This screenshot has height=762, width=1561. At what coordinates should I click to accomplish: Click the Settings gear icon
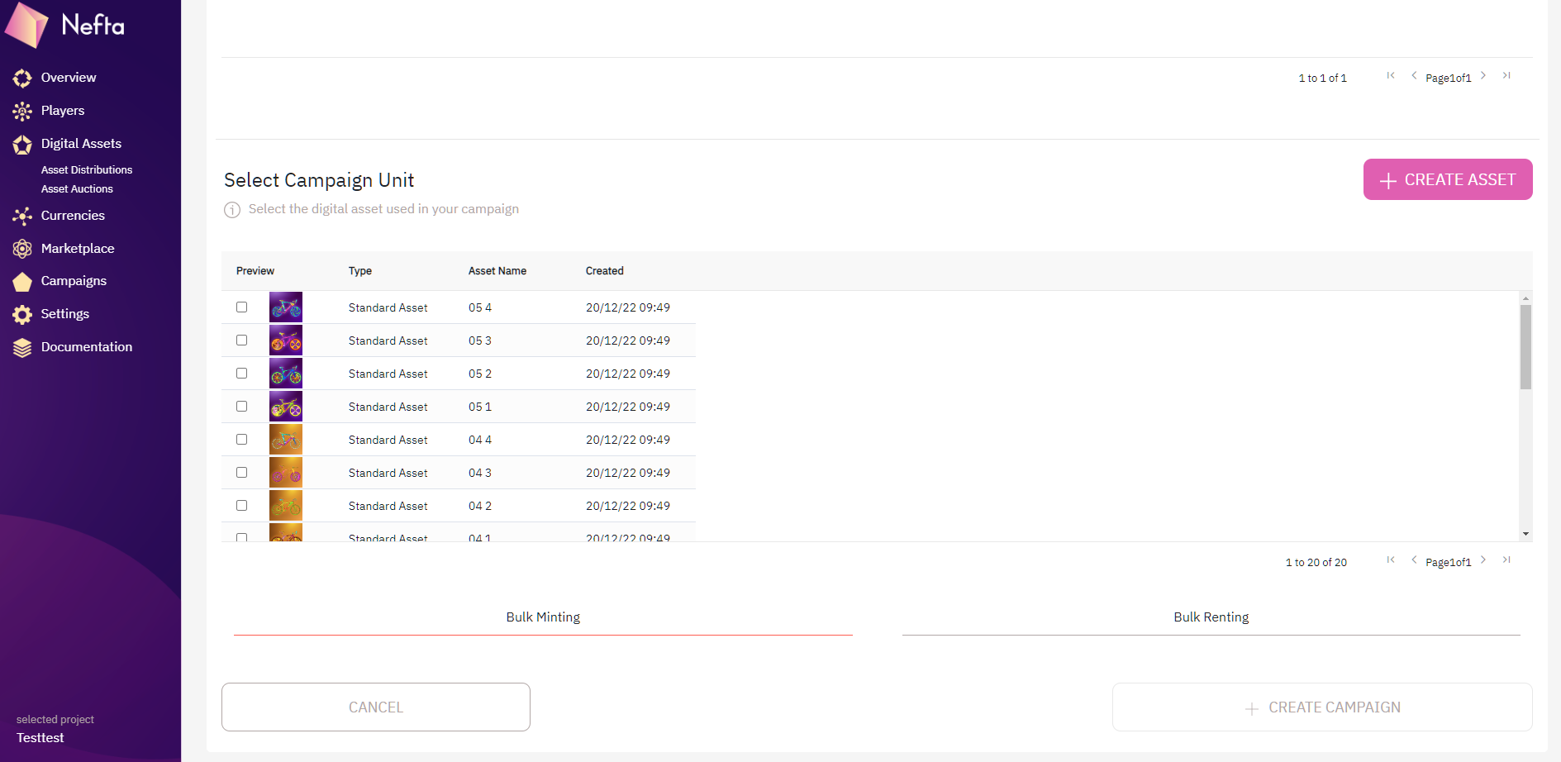pyautogui.click(x=22, y=315)
